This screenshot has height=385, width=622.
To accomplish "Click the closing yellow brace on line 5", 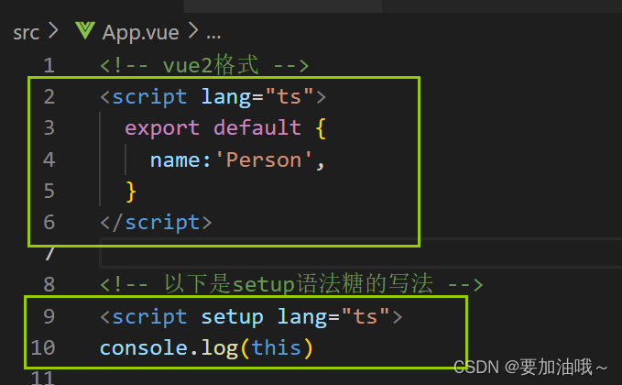I will coord(131,192).
